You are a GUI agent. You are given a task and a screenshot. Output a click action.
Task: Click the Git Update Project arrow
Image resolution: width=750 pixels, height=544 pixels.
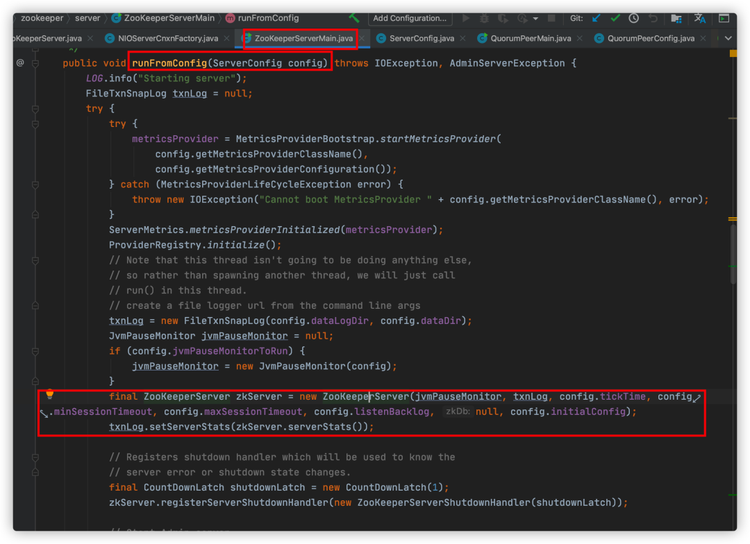(596, 18)
